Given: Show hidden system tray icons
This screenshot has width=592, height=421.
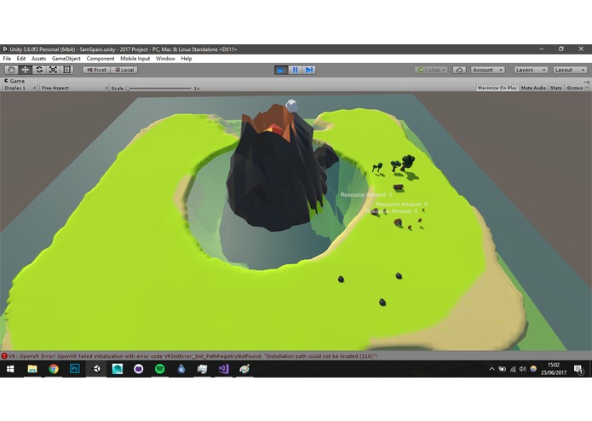Looking at the screenshot, I should (491, 369).
